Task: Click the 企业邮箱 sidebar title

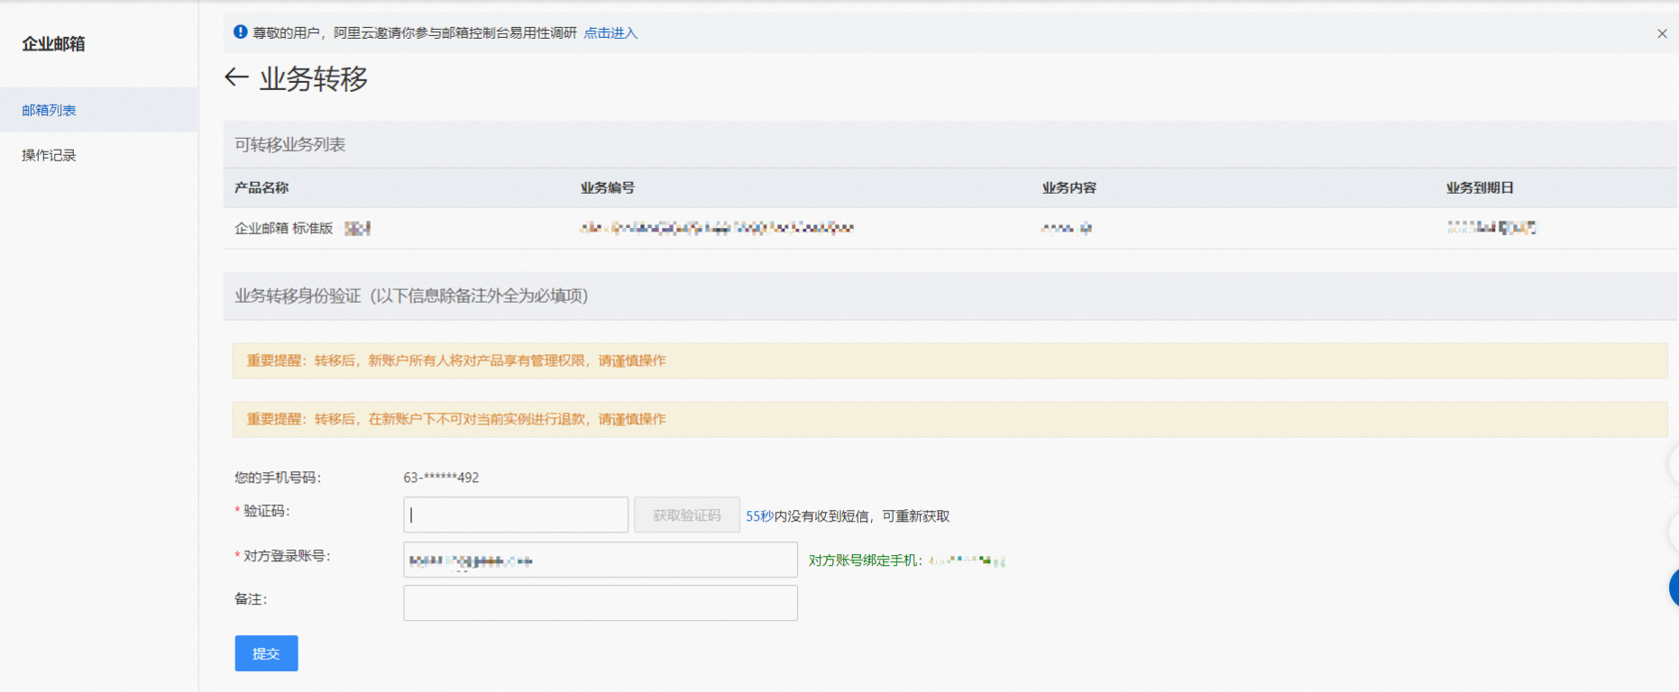Action: pyautogui.click(x=54, y=43)
